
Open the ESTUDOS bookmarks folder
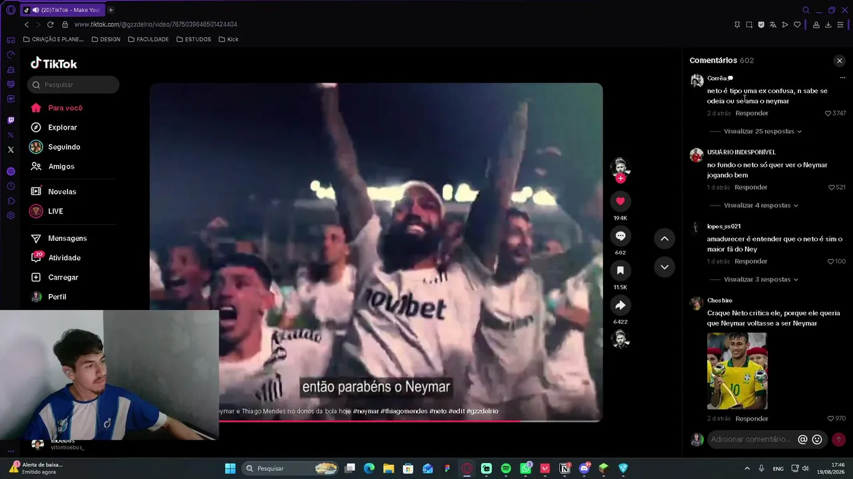point(194,39)
